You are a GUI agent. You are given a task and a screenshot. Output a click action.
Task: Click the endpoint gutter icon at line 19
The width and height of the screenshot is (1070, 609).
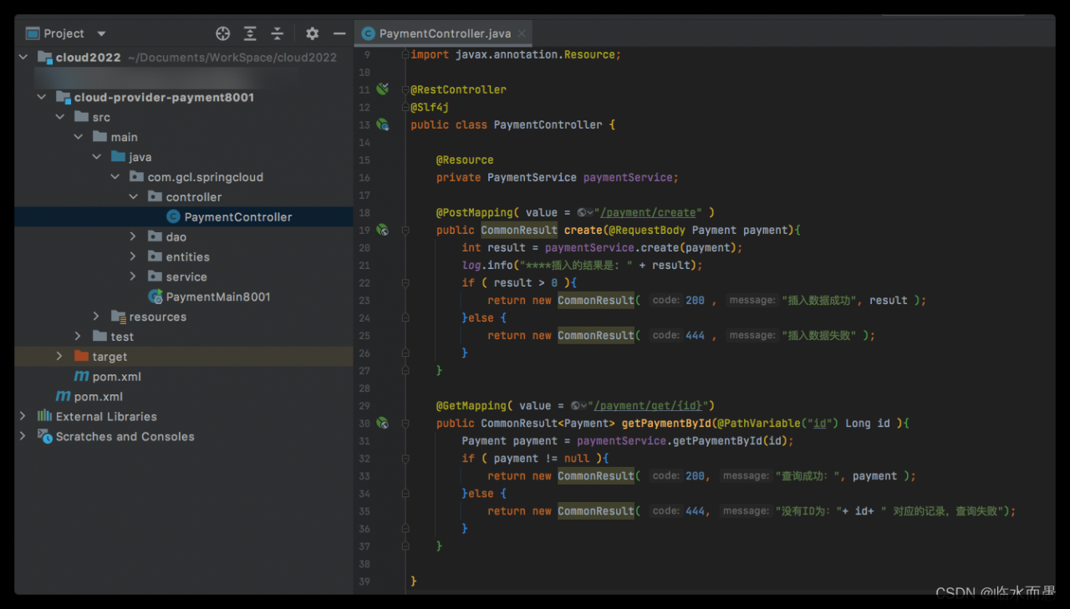coord(383,230)
